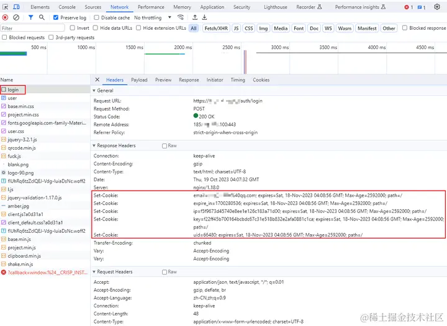Open the network conditions wifi icon

(181, 17)
